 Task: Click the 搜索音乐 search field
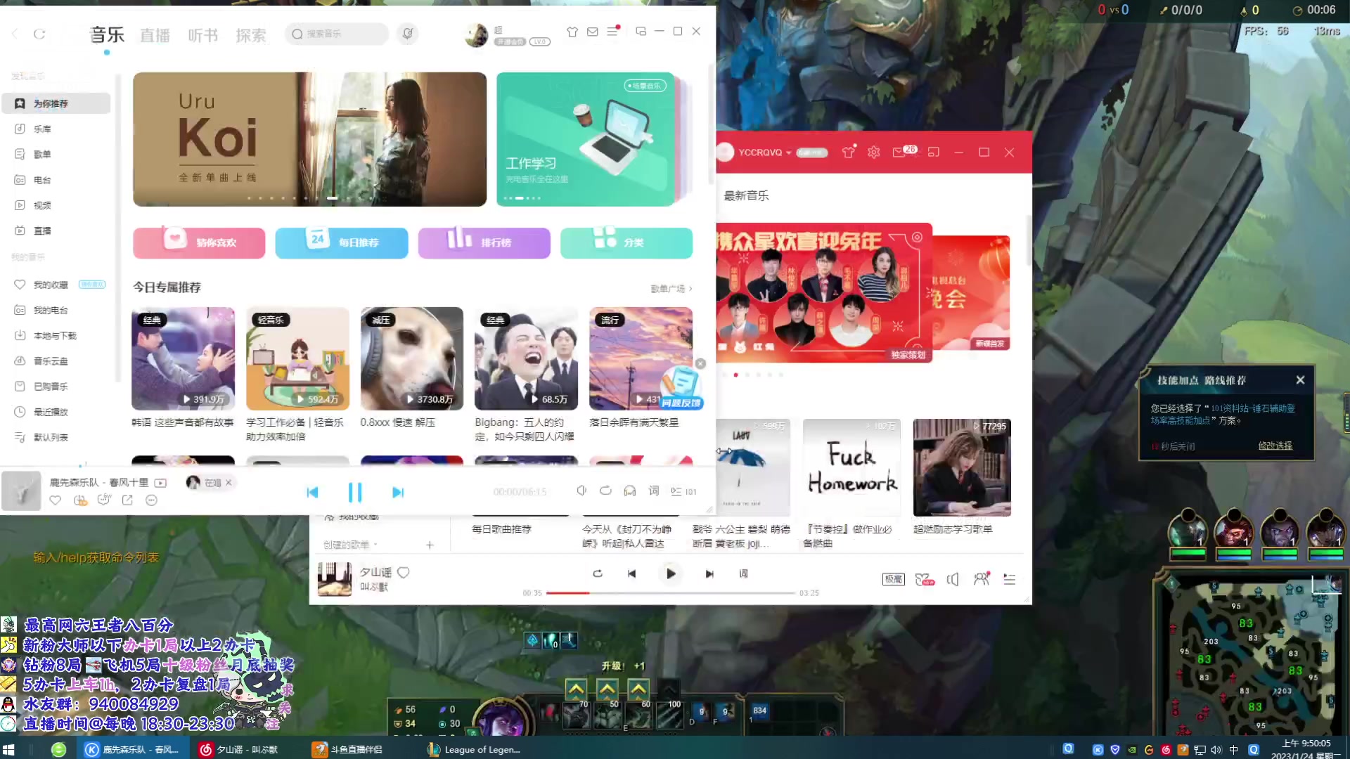[337, 34]
